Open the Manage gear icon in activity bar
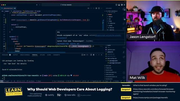180x101 pixels. [124, 77]
